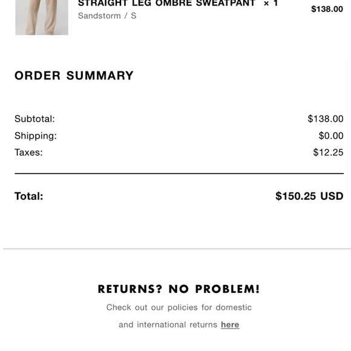
Task: Click the Taxes label
Action: click(x=28, y=153)
